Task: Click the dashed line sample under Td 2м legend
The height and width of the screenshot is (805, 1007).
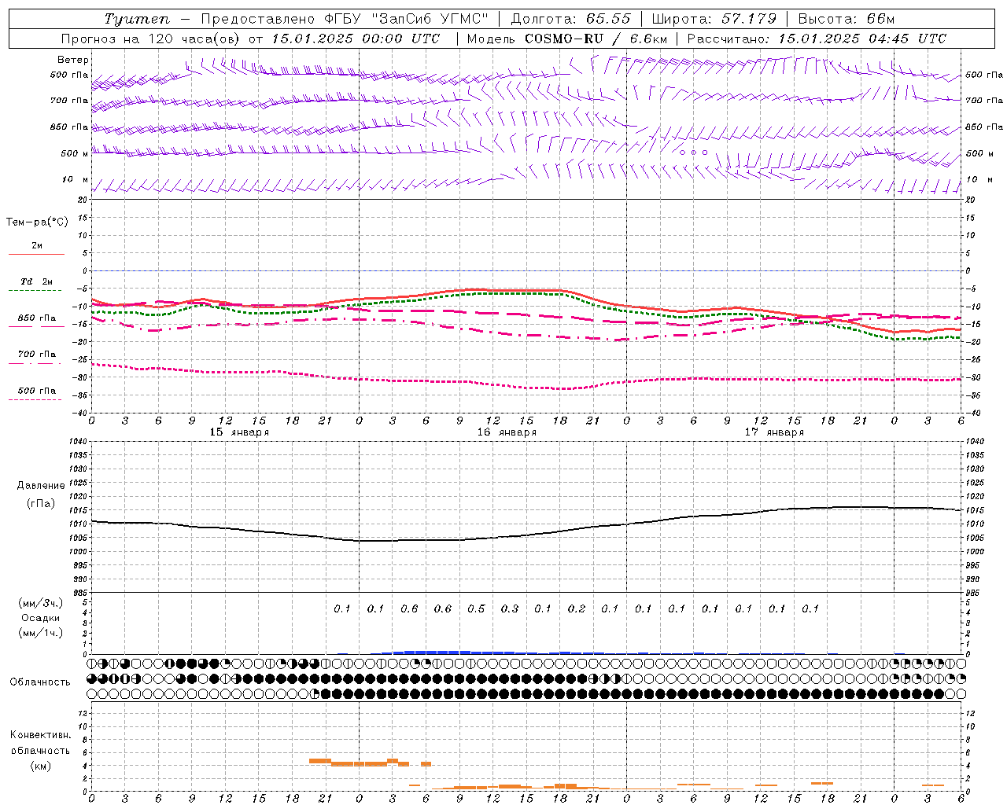Action: pyautogui.click(x=35, y=290)
